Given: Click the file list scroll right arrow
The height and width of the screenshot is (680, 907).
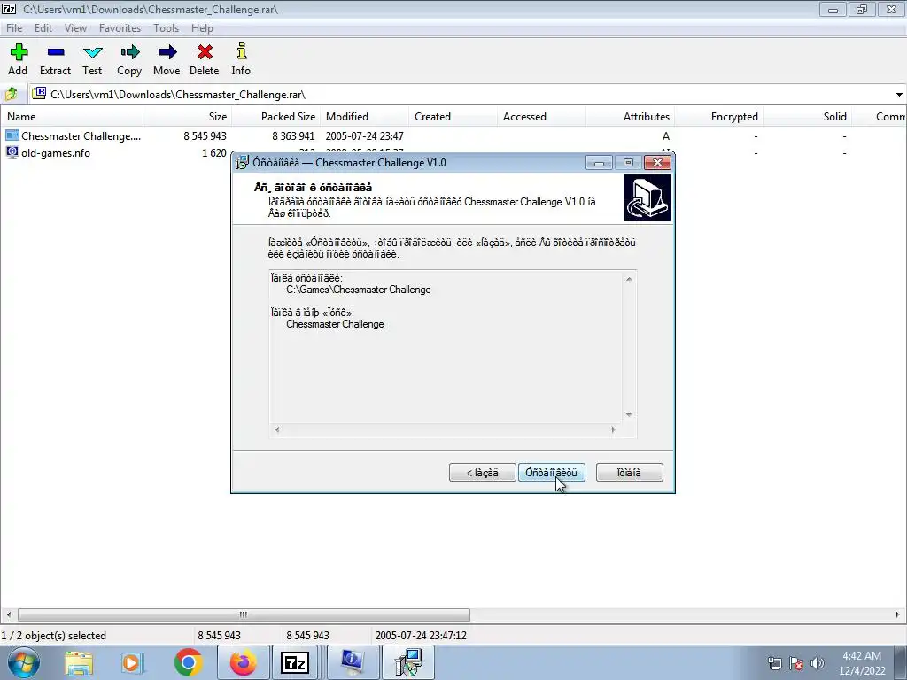Looking at the screenshot, I should pyautogui.click(x=898, y=614).
